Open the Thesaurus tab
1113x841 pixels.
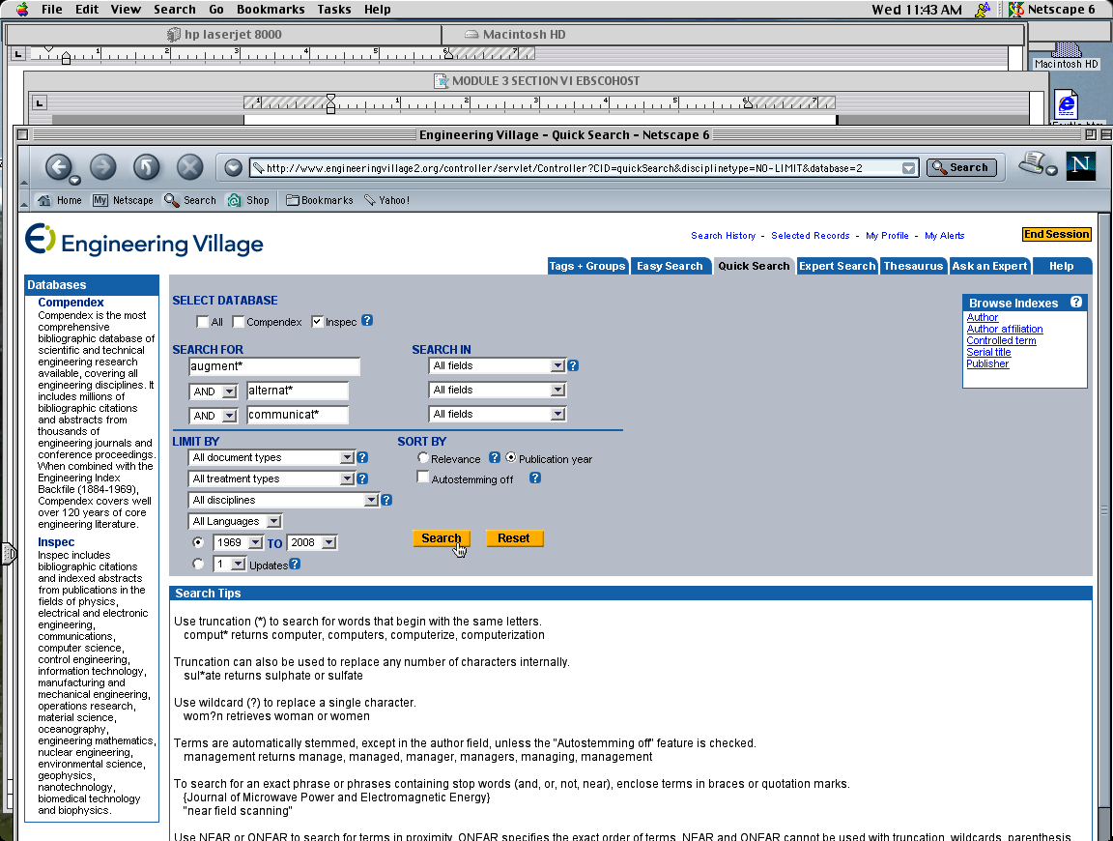tap(913, 267)
